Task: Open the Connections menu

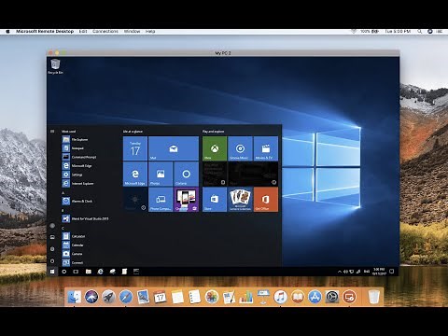Action: point(105,32)
